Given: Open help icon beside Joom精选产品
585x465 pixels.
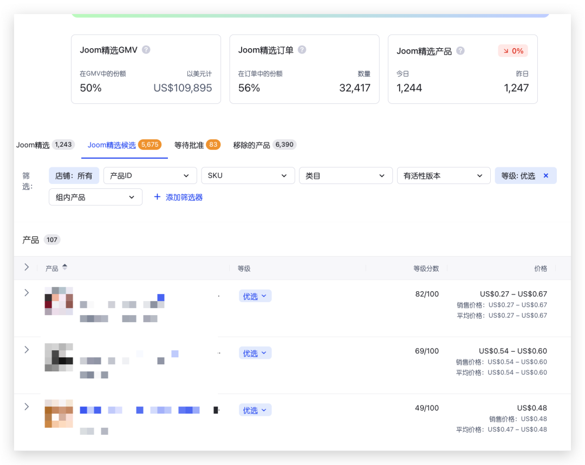Looking at the screenshot, I should (460, 51).
